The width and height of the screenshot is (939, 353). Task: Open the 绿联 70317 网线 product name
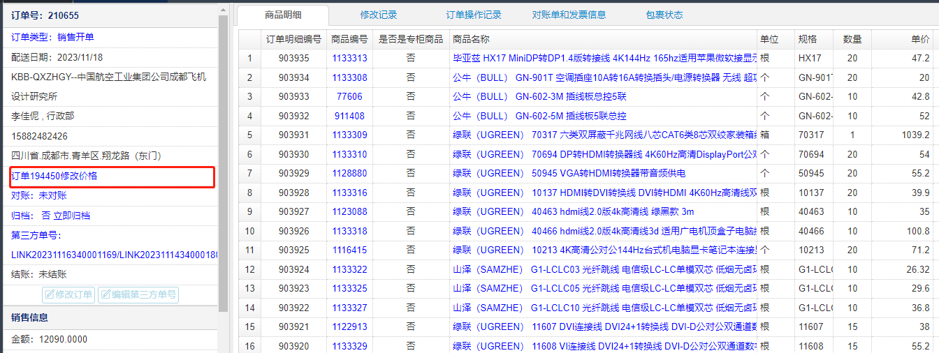pos(604,135)
